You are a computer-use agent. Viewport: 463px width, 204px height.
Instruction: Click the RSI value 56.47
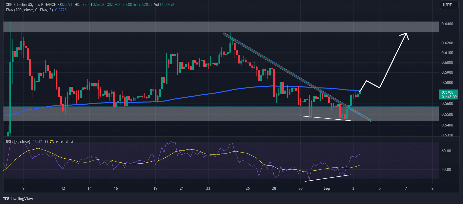(37, 142)
